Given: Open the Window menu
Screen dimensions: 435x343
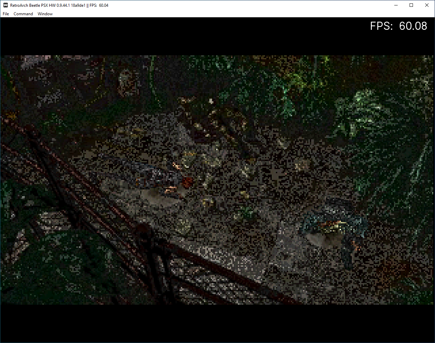Looking at the screenshot, I should tap(45, 14).
